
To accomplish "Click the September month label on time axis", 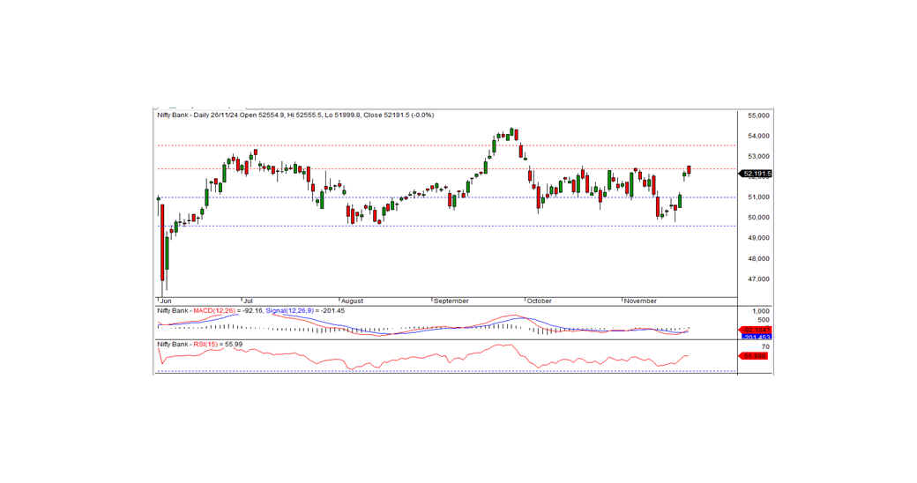I will tap(451, 301).
